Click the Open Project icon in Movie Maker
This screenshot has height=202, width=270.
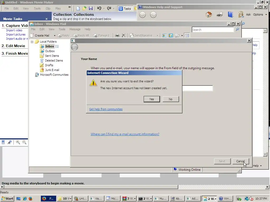84,8
